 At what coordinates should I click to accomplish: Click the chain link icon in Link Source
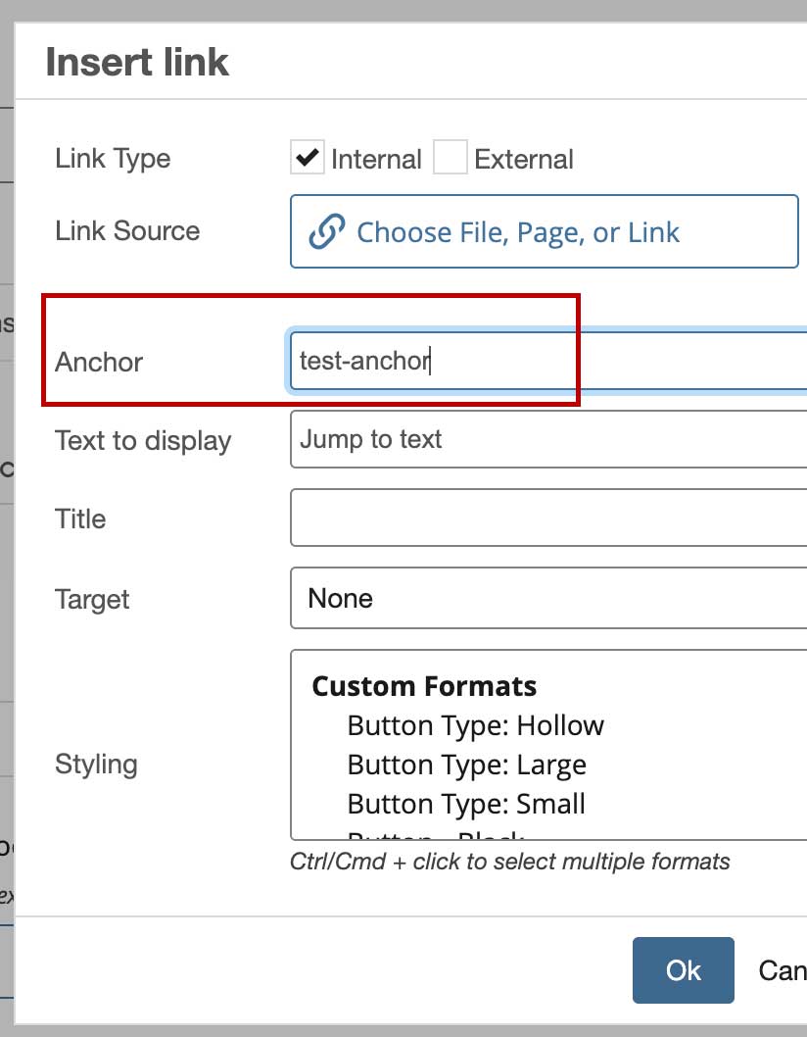(x=327, y=232)
